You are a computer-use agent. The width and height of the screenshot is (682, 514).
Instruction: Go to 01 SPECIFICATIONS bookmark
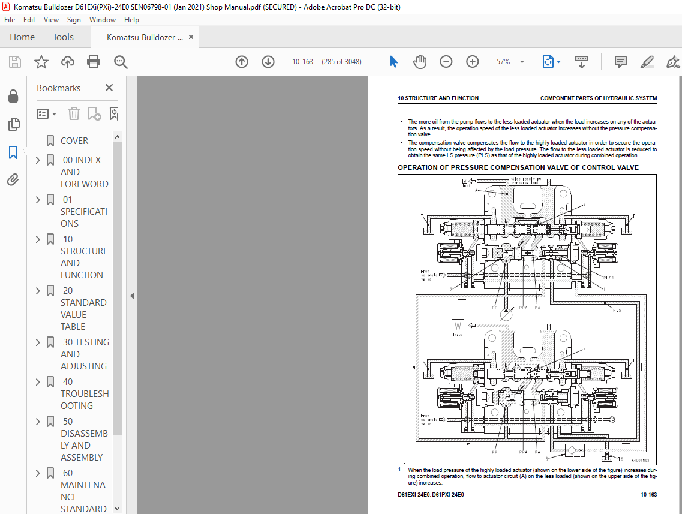pos(83,211)
